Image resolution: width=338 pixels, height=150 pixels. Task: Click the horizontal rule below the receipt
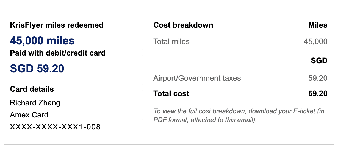(x=169, y=145)
